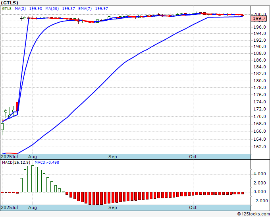The height and width of the screenshot is (217, 270).
Task: Click the 0.000 MACD axis label
Action: coord(260,192)
